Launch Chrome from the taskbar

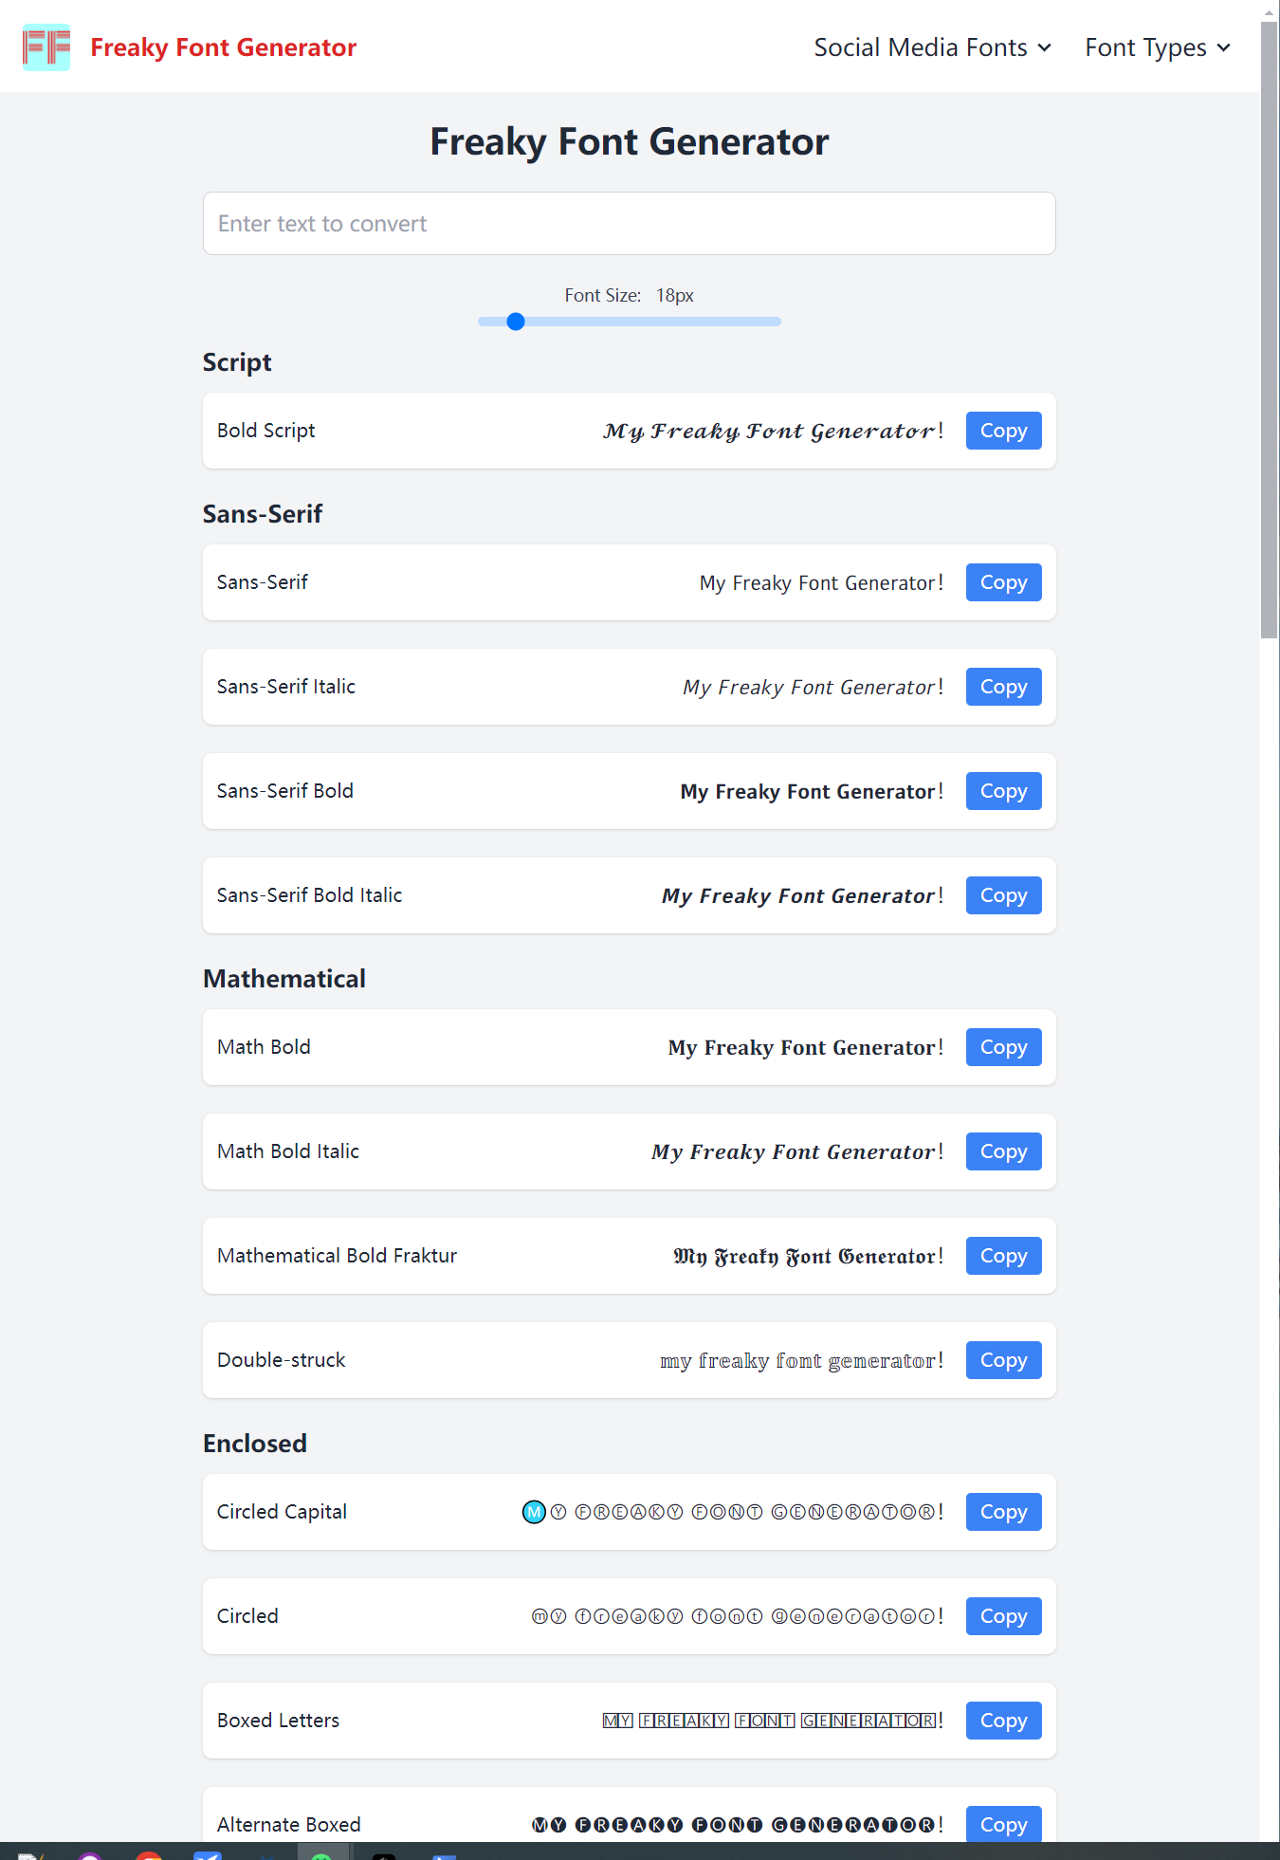click(x=149, y=1850)
